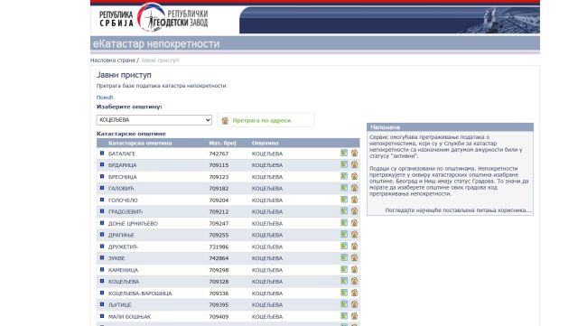This screenshot has height=326, width=587.
Task: Expand the ГАЛОВИЋ row plus marker
Action: tap(102, 188)
